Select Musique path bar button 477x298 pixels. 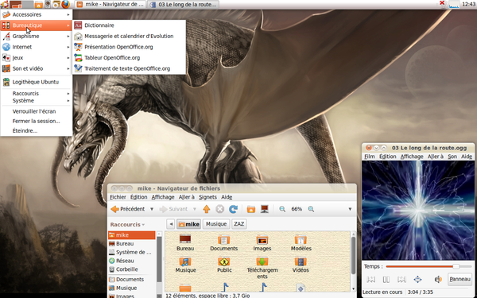coord(216,224)
